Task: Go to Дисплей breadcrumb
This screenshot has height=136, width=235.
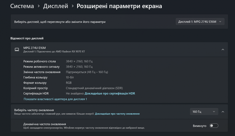Action: coord(55,6)
